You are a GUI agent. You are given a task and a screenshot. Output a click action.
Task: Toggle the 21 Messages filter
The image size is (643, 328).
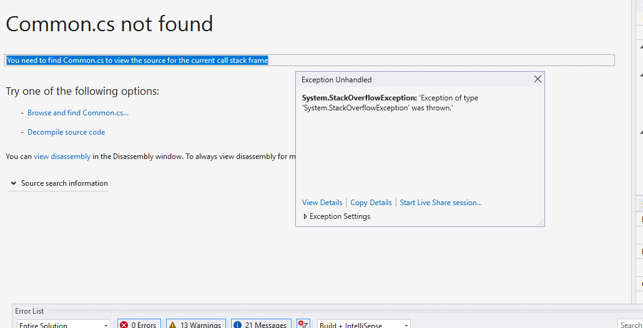(x=261, y=325)
